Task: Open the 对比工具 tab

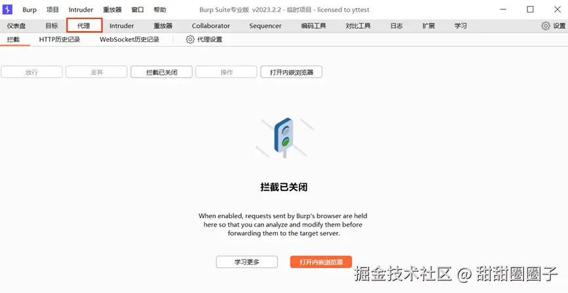Action: [x=358, y=26]
